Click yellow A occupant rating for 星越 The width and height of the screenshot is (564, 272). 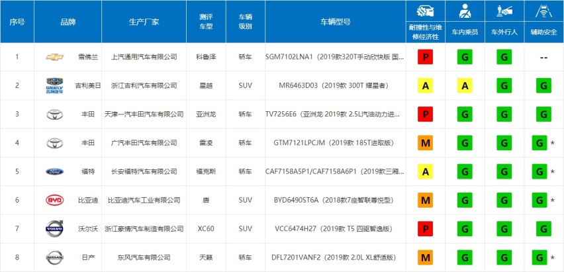click(x=465, y=85)
